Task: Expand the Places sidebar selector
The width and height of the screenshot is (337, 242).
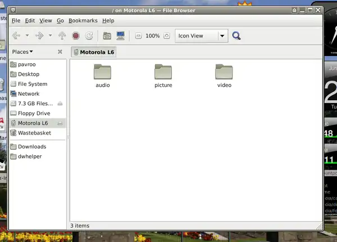Action: [x=22, y=52]
